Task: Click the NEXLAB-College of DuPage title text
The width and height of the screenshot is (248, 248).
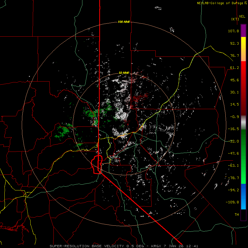Action: (x=222, y=3)
